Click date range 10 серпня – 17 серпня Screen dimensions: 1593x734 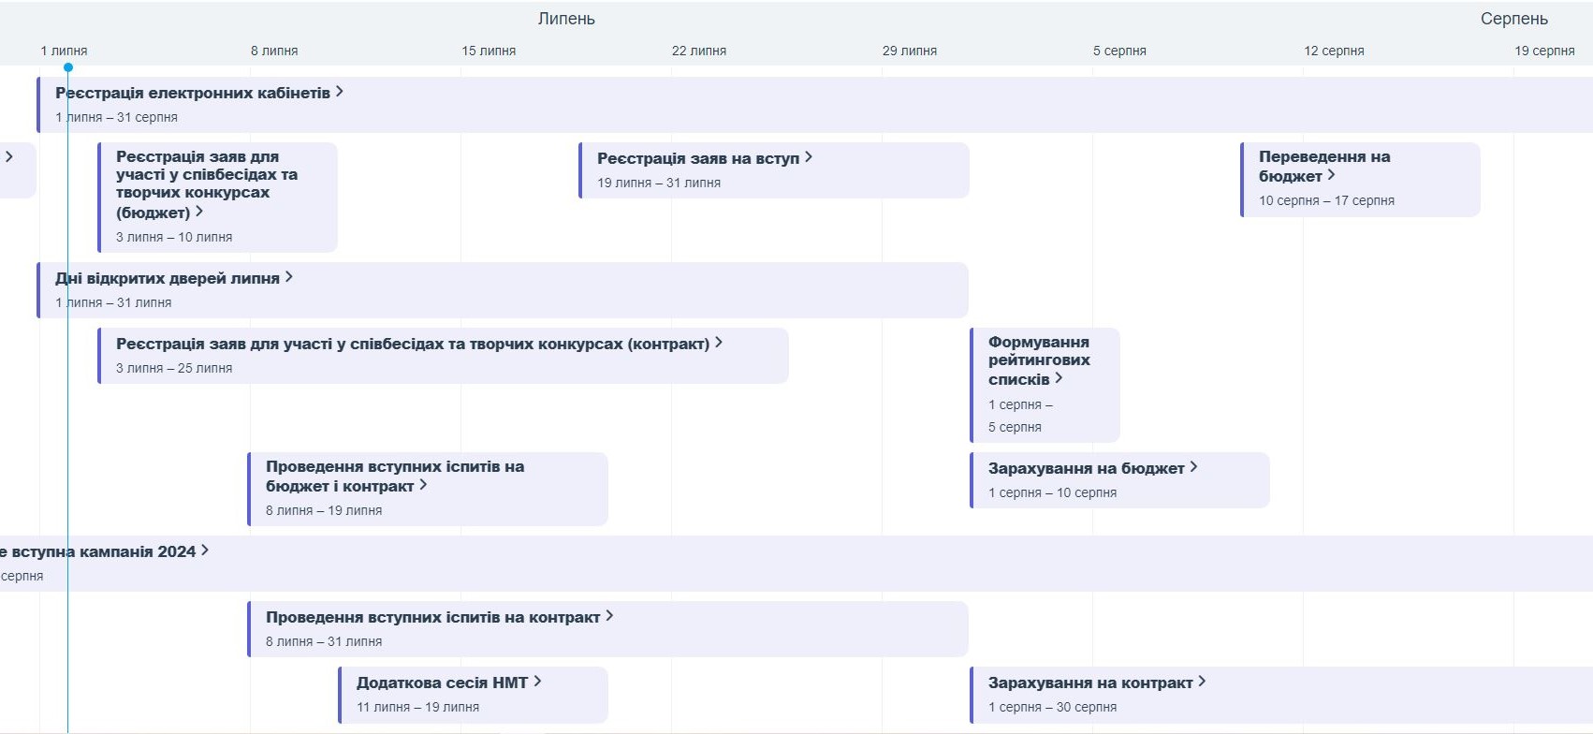click(1326, 200)
